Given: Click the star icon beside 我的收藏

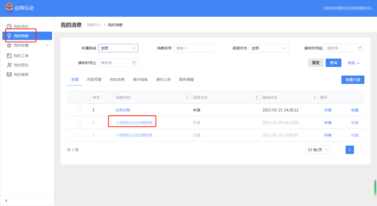Looking at the screenshot, I should pos(9,45).
